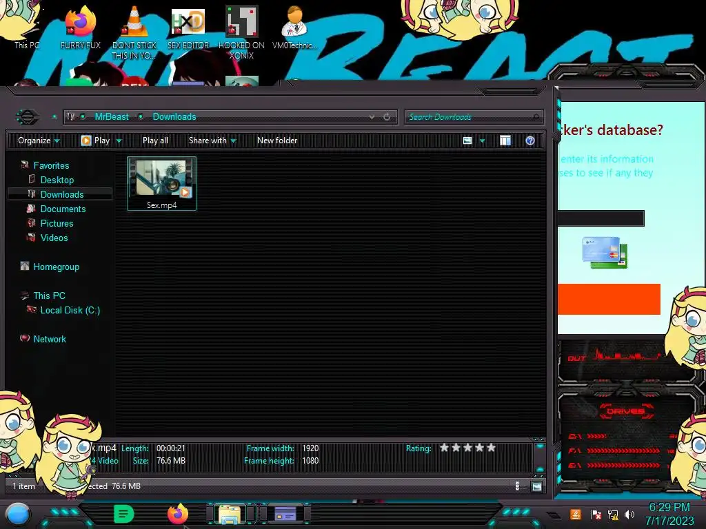The image size is (706, 529).
Task: Open network status tray icon
Action: 613,515
